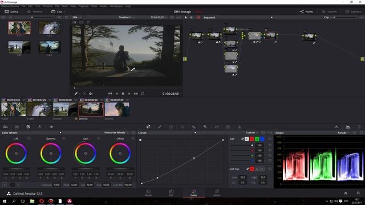Select the Color Wheels palette icon
Screen dimensions: 365x205
[x=28, y=127]
